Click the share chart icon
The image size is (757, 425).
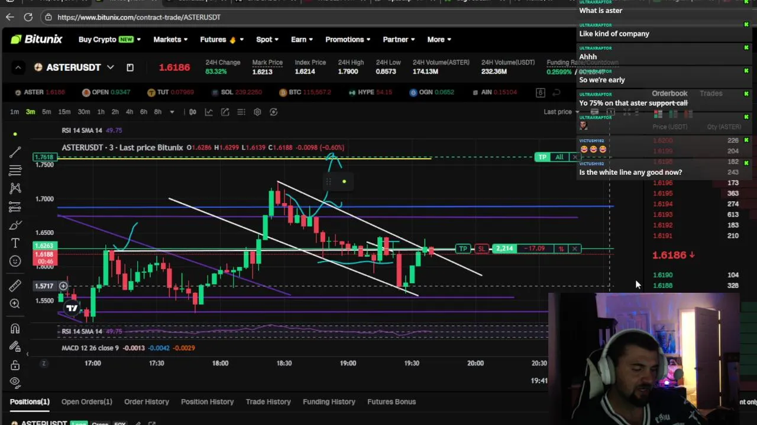pyautogui.click(x=225, y=112)
